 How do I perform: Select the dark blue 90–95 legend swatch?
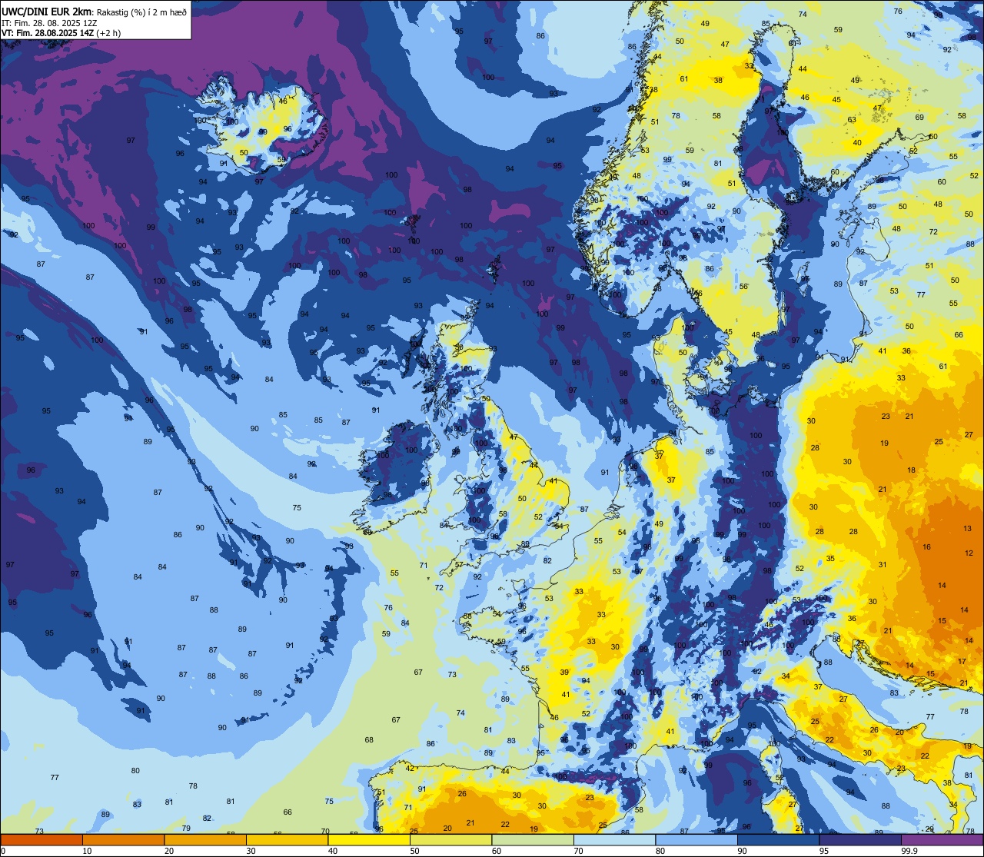coord(778,839)
